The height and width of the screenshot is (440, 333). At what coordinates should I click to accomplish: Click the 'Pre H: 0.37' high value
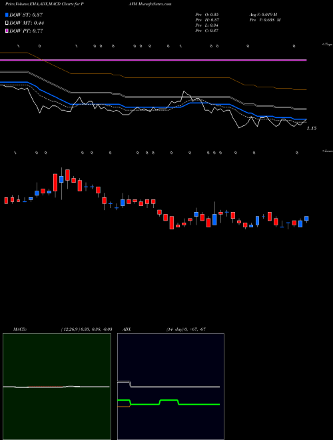point(207,20)
